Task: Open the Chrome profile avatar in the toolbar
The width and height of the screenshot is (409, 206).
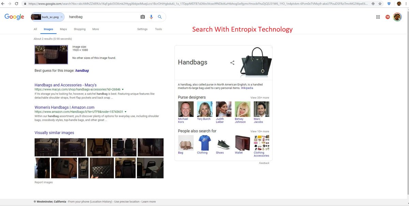Action: point(399,3)
